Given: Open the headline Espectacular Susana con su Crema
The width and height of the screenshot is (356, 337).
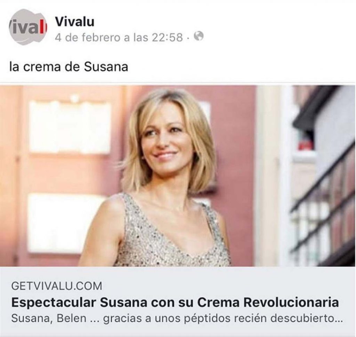Looking at the screenshot, I should tap(175, 302).
